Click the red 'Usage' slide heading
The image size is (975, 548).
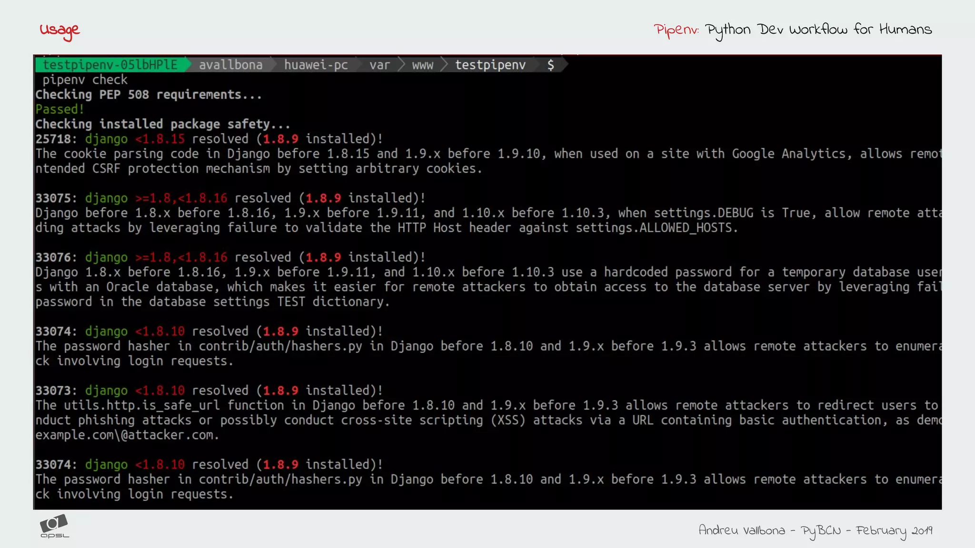pos(60,31)
